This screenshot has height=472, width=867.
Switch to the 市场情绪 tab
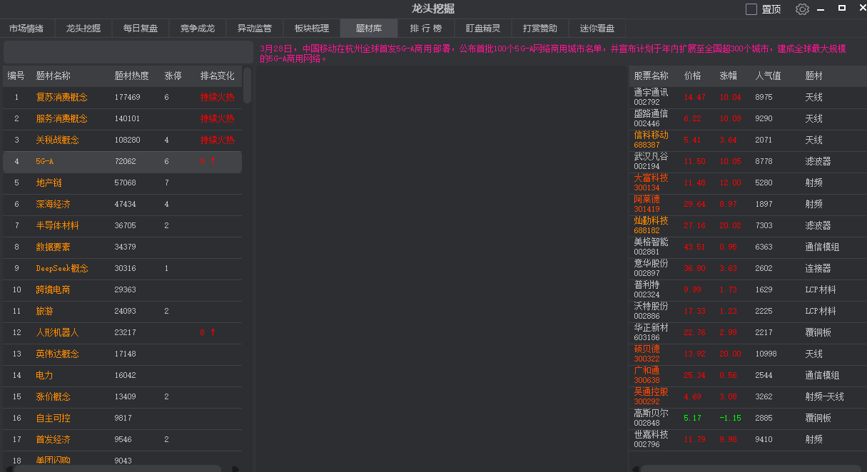click(26, 29)
